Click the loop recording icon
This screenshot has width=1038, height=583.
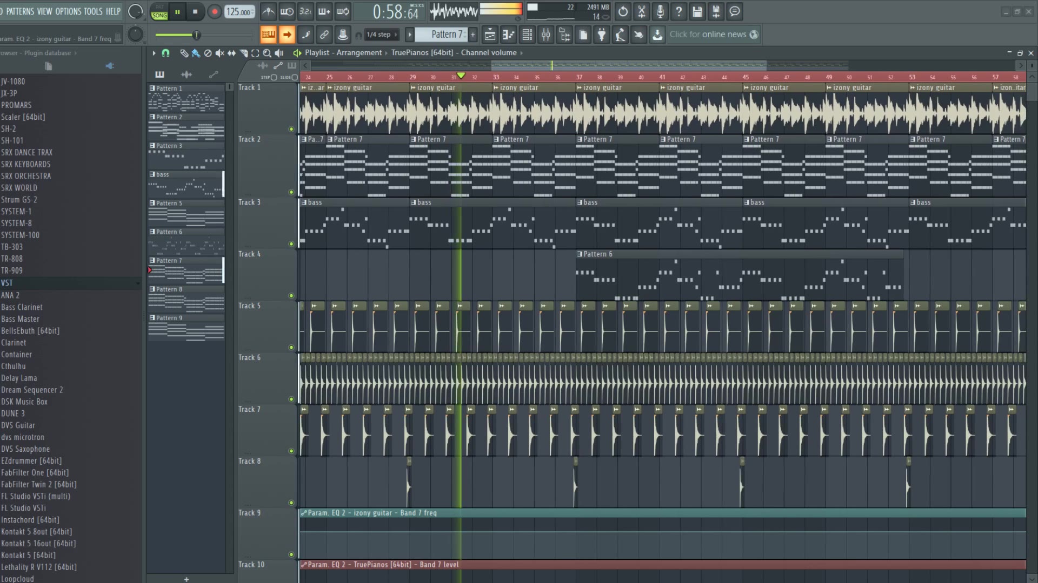(x=343, y=11)
